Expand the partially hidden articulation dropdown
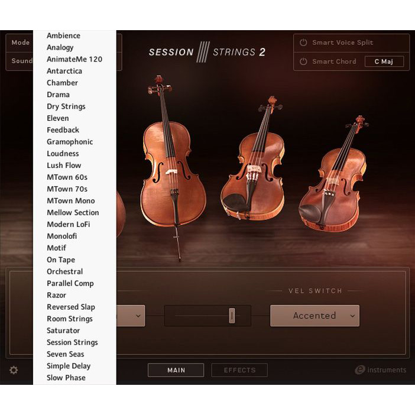The height and width of the screenshot is (415, 415). pos(131,316)
